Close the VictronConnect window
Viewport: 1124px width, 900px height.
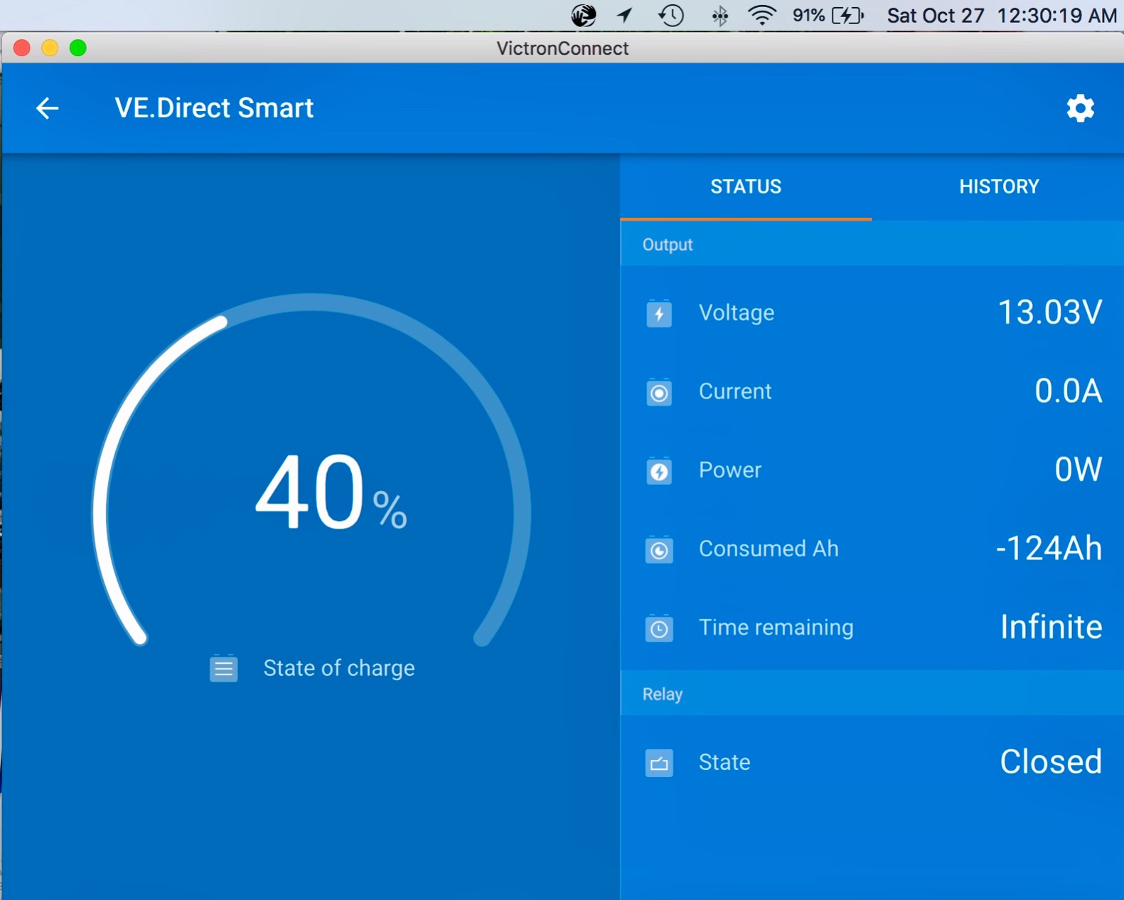coord(22,48)
